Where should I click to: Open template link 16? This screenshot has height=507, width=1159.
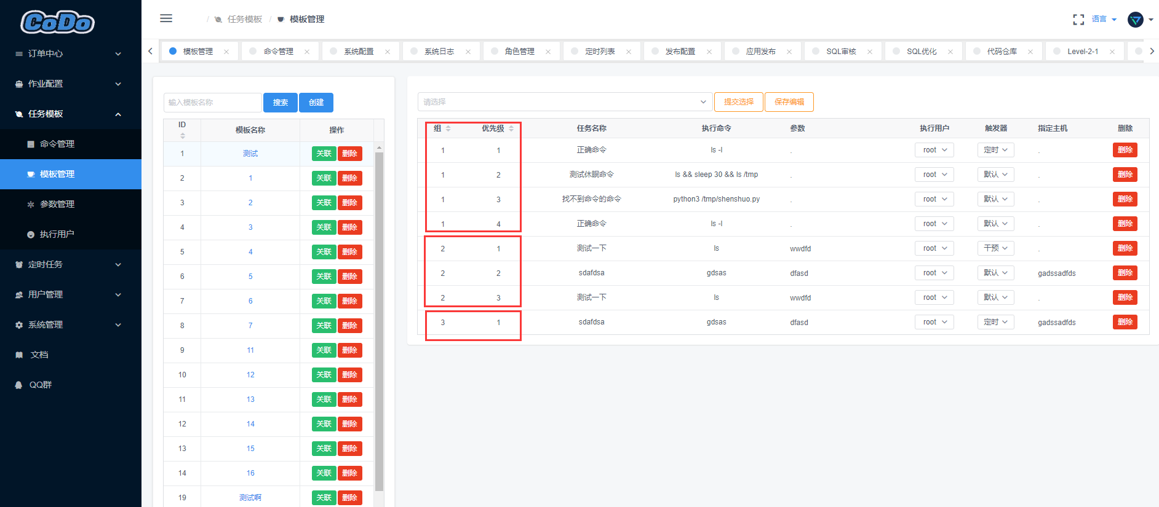pyautogui.click(x=250, y=473)
